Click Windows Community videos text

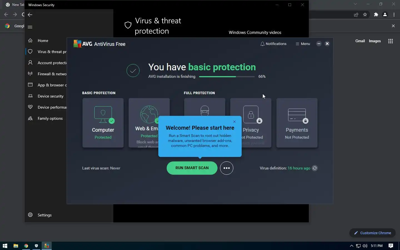pos(255,32)
